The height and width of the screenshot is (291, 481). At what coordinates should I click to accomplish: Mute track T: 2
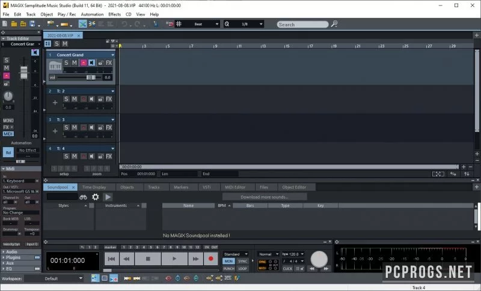[x=75, y=99]
